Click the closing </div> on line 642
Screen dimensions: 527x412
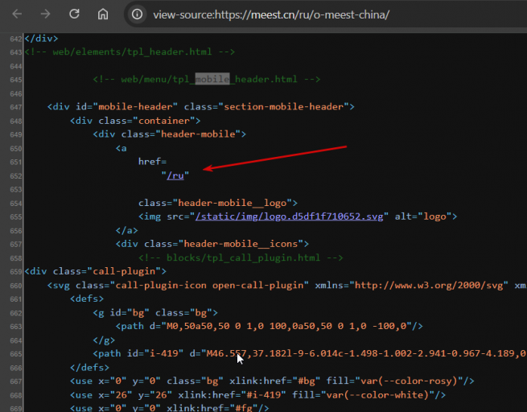[41, 39]
